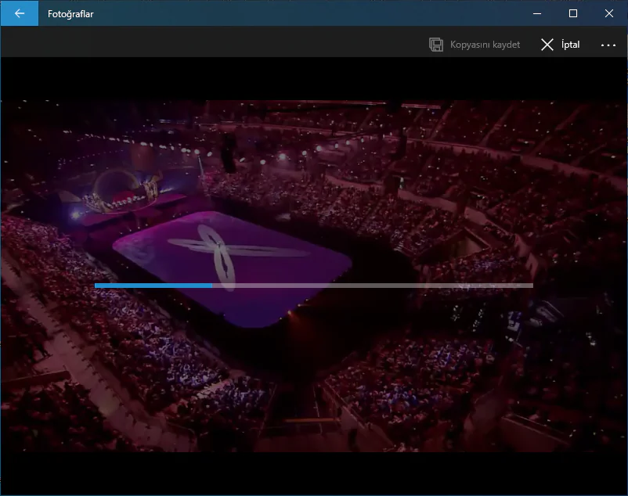Click the Fotoğraflar title text
This screenshot has width=628, height=496.
click(x=70, y=14)
